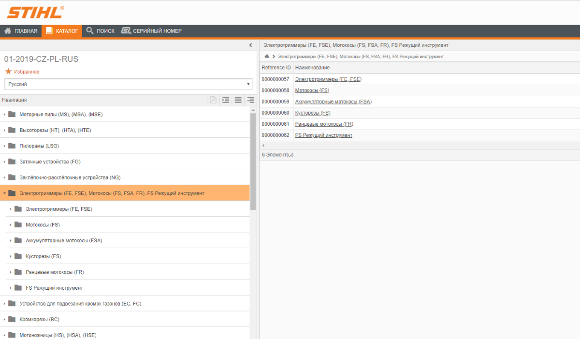
Task: Open the Аккумуляторные мотокосы (FSA) link in table
Action: pyautogui.click(x=333, y=102)
